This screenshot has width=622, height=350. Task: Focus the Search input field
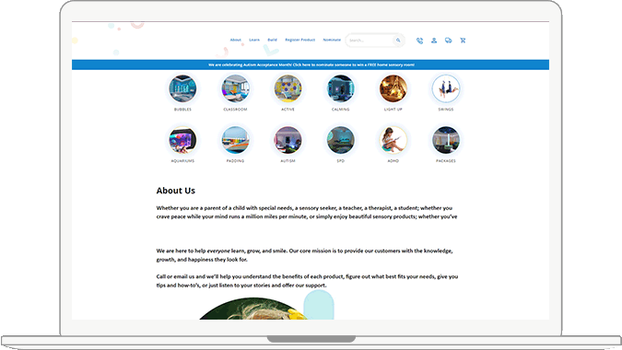pyautogui.click(x=370, y=41)
